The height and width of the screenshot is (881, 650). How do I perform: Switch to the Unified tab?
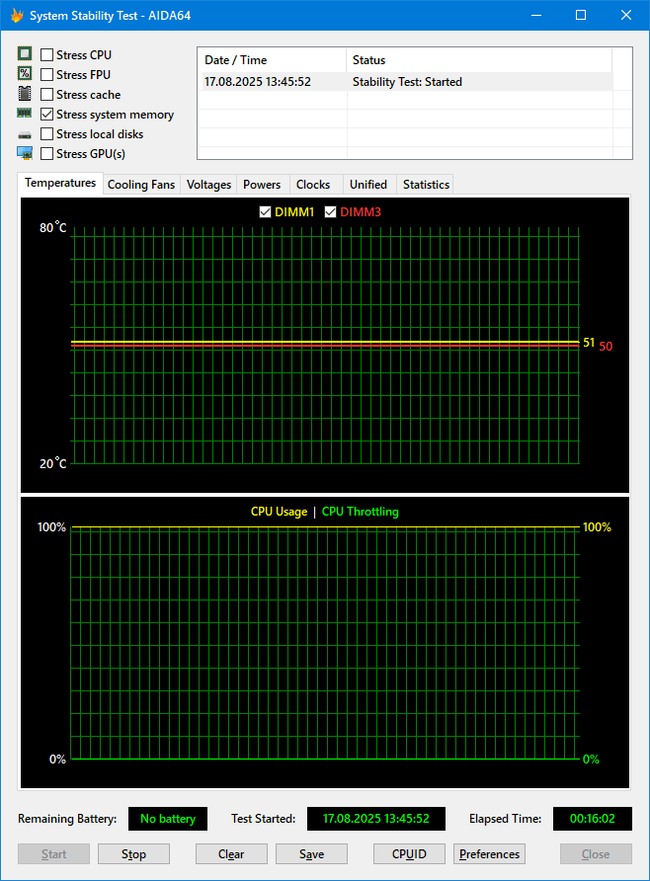[368, 185]
